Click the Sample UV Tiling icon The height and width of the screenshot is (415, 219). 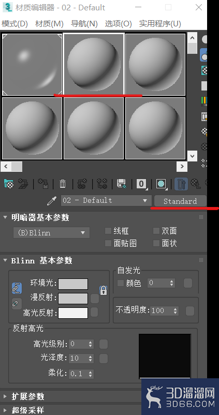click(x=204, y=85)
